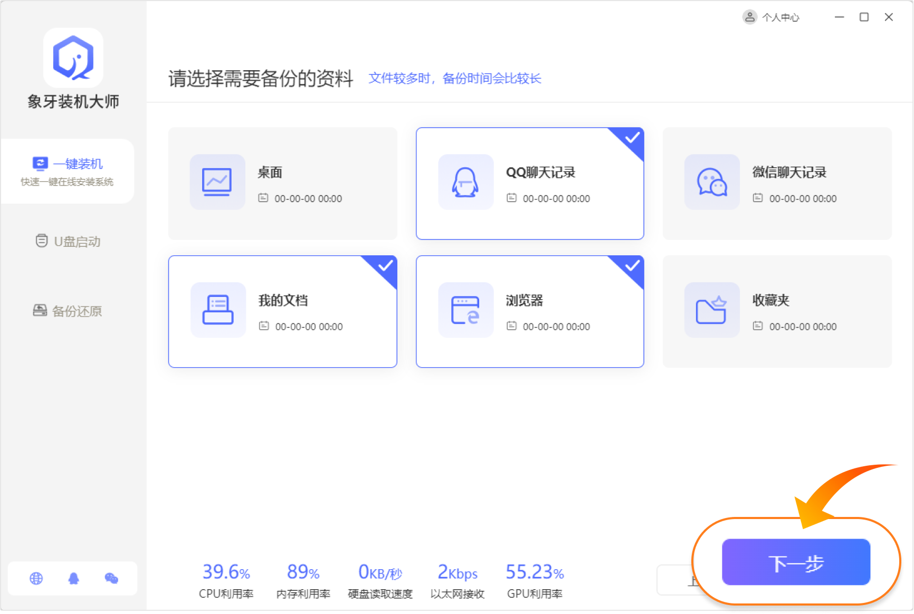Viewport: 914px width, 614px height.
Task: Uncheck the 我的文档 backup checkmark
Action: pyautogui.click(x=385, y=266)
